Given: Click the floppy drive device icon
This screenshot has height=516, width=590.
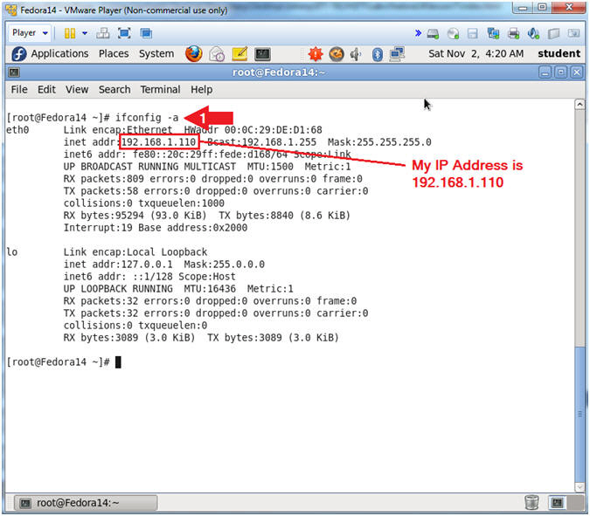Looking at the screenshot, I should (473, 34).
